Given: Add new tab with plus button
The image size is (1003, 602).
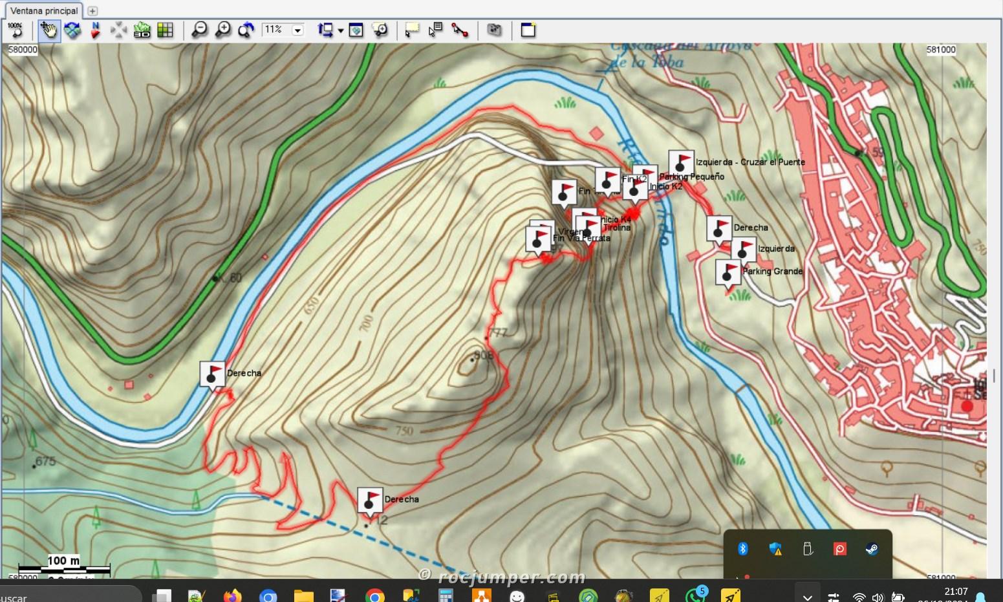Looking at the screenshot, I should coord(92,11).
